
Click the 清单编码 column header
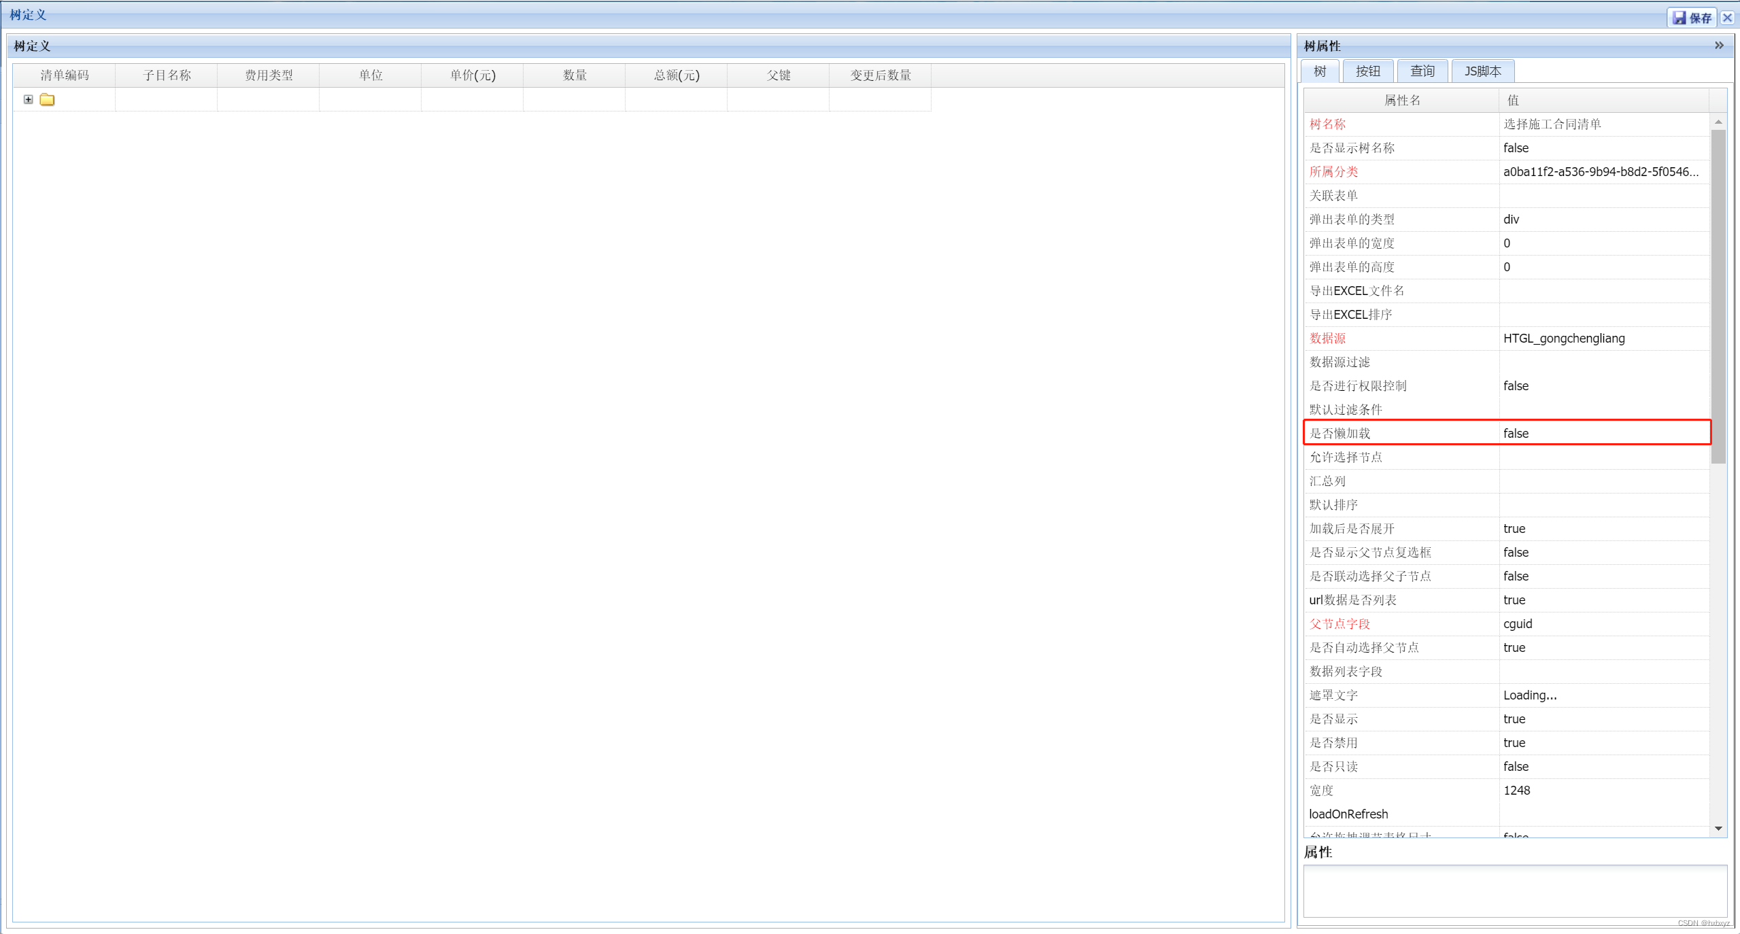tap(65, 75)
